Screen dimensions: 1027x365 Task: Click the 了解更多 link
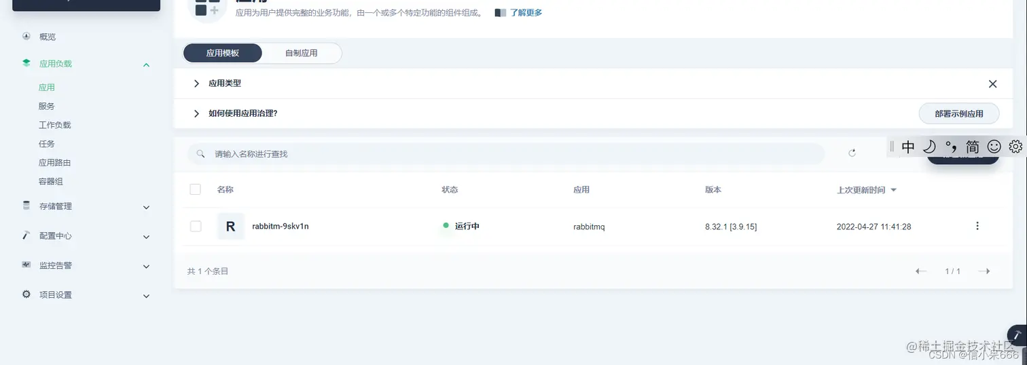click(x=526, y=13)
